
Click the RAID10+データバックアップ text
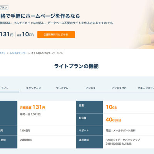(123, 140)
